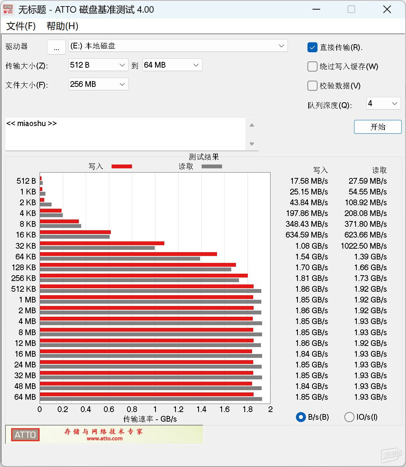Click the 写入 results column header

tap(321, 170)
